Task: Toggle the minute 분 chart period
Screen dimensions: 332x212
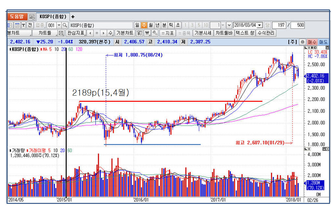Action: (x=164, y=25)
